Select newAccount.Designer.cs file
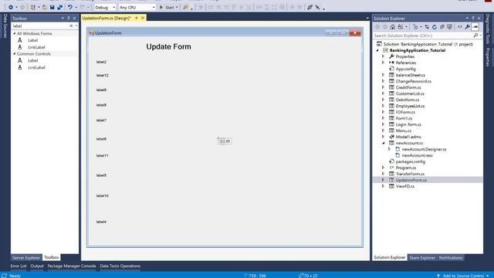Screen dimensions: 494x278 (x=424, y=149)
